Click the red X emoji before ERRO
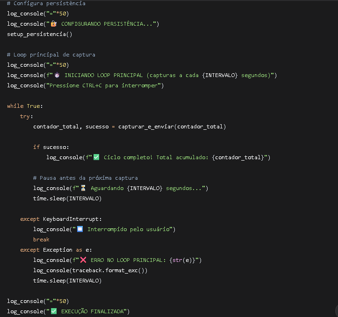The height and width of the screenshot is (317, 338). tap(83, 260)
